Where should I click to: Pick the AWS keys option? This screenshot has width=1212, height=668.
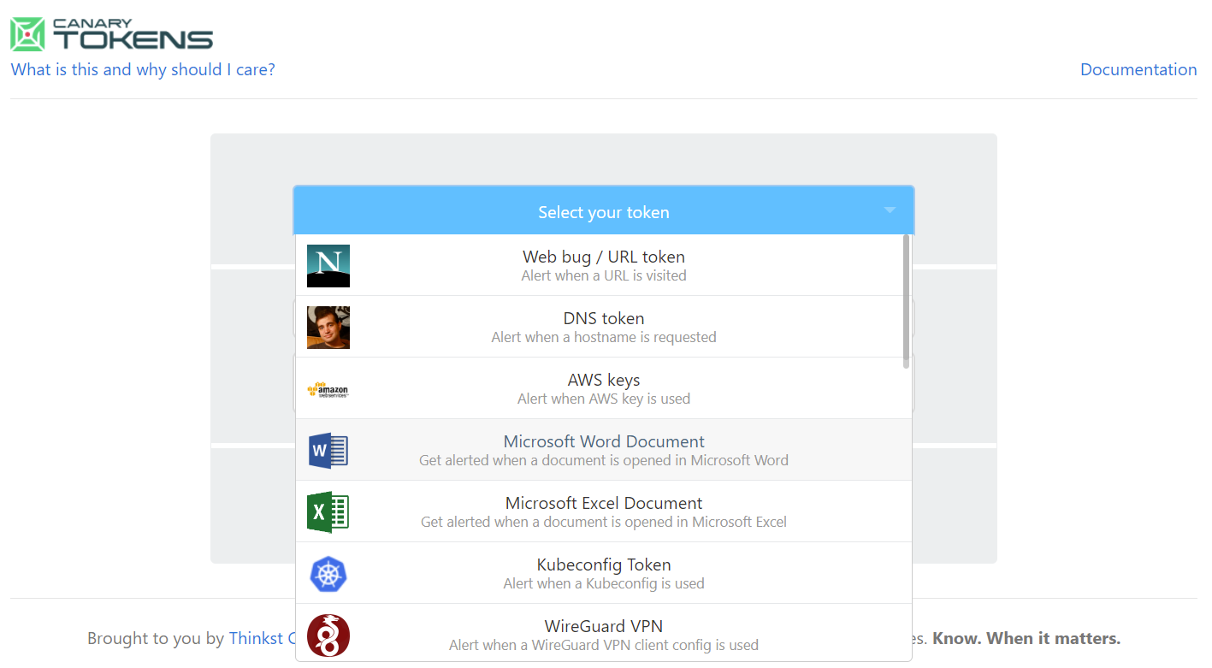click(x=603, y=388)
